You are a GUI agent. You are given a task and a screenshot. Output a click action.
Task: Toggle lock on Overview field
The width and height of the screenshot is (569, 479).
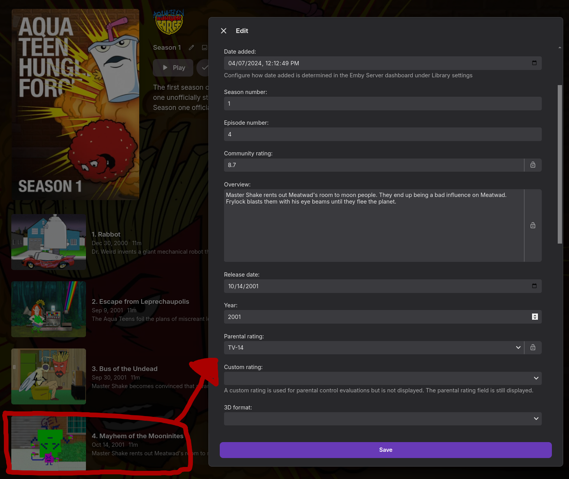tap(533, 225)
